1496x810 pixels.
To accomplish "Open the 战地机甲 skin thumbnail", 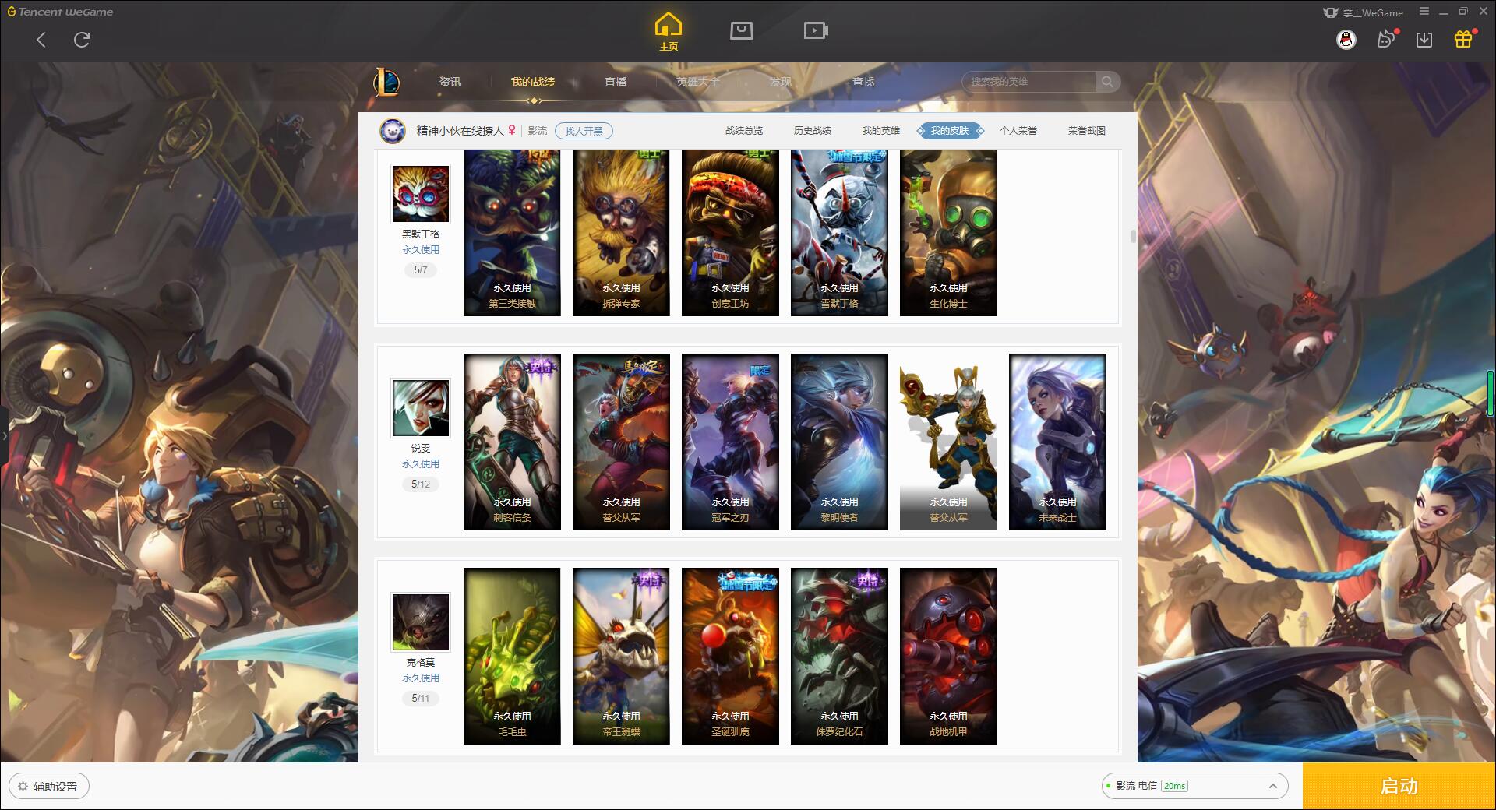I will pyautogui.click(x=948, y=656).
